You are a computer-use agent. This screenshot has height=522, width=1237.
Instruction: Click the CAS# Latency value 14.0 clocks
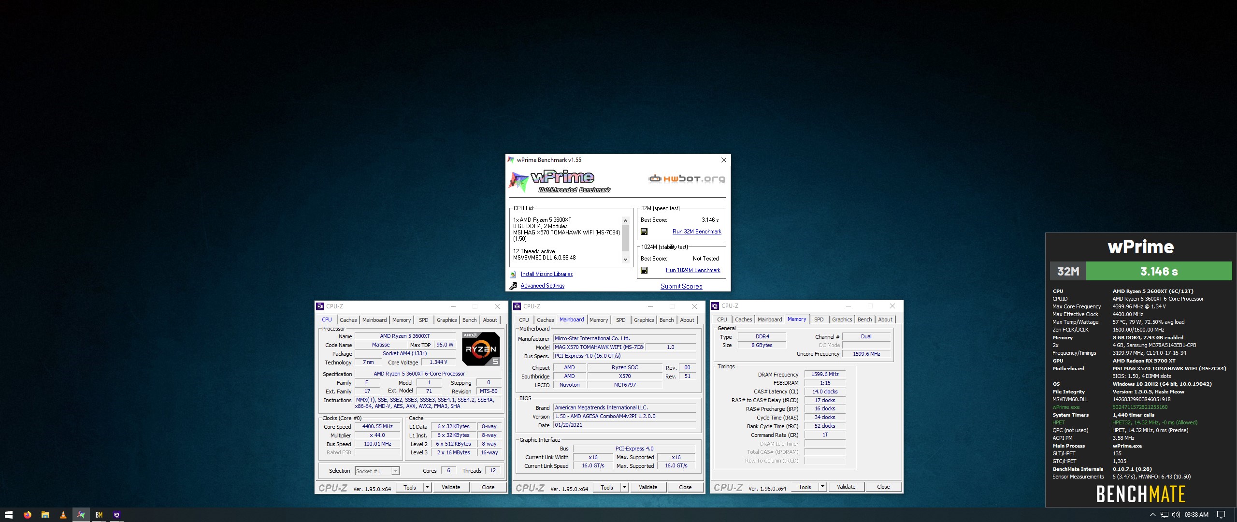point(825,391)
